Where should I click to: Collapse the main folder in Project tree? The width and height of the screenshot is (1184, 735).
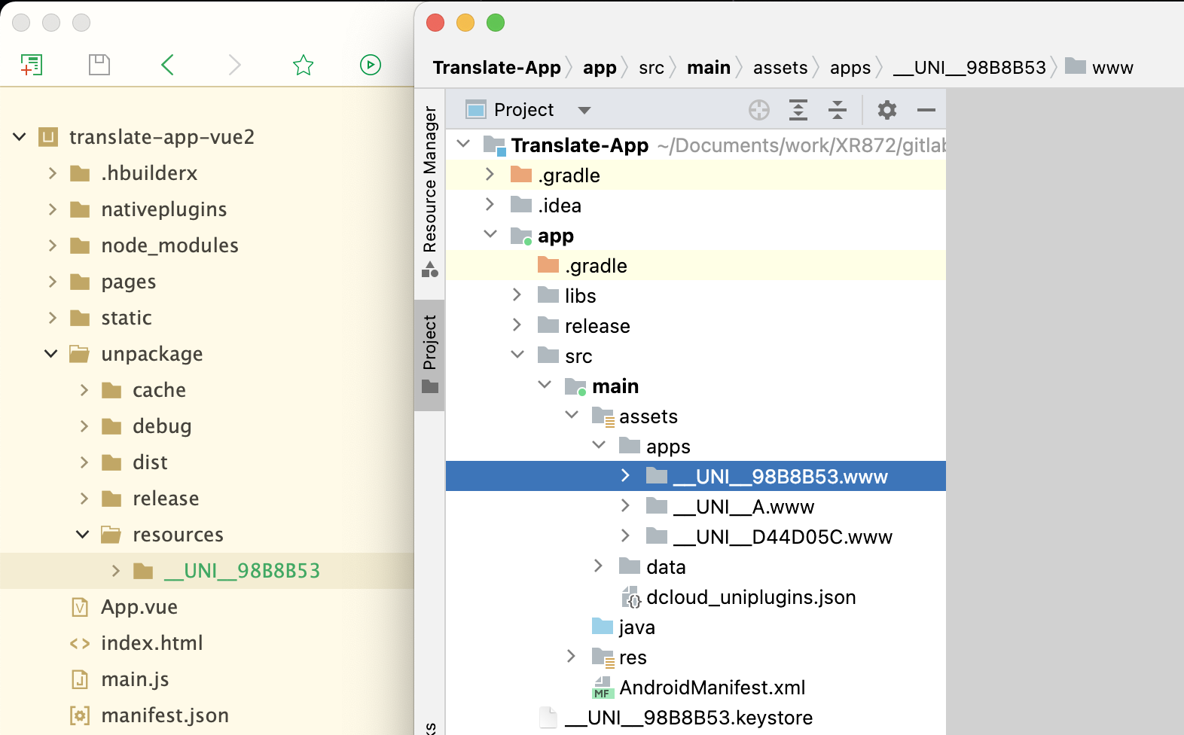545,385
